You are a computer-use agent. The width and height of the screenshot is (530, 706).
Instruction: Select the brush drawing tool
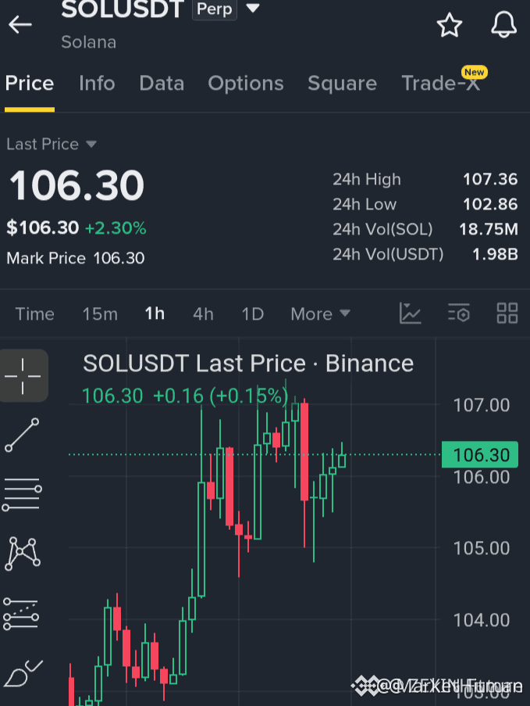click(x=23, y=673)
